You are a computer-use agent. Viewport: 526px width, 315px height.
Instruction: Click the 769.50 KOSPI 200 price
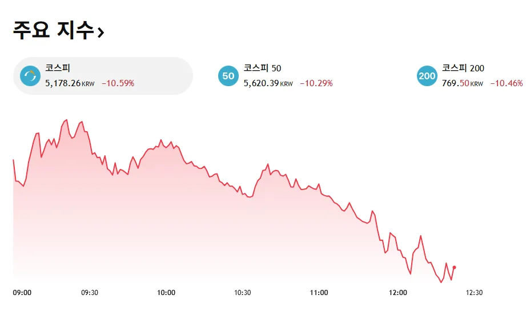455,83
